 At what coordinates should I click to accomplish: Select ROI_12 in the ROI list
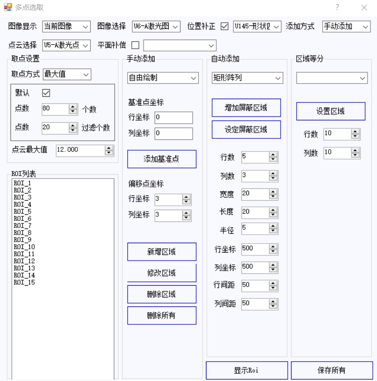[24, 261]
